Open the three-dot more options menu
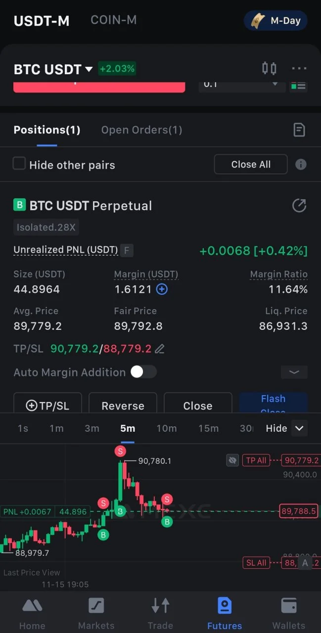The height and width of the screenshot is (633, 321). [299, 68]
